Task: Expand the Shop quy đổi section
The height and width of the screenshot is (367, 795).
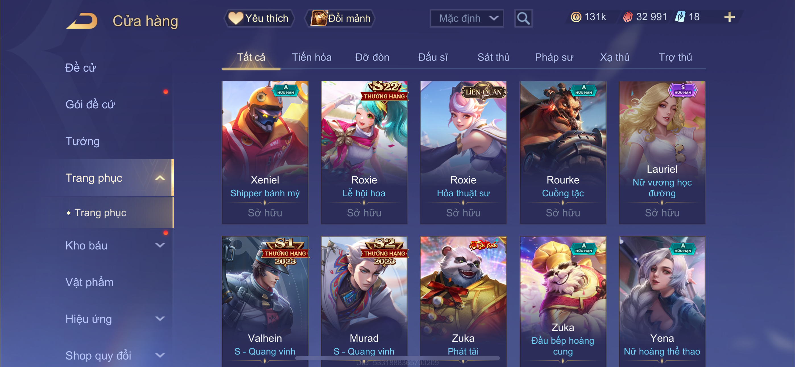Action: [160, 355]
